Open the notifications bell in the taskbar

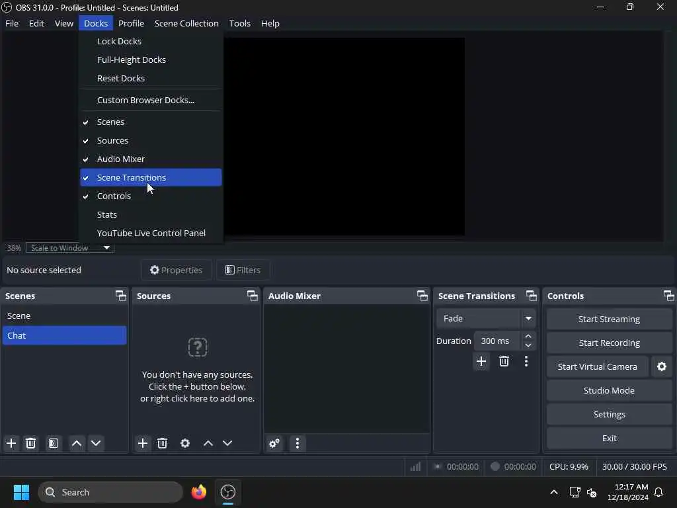[659, 492]
